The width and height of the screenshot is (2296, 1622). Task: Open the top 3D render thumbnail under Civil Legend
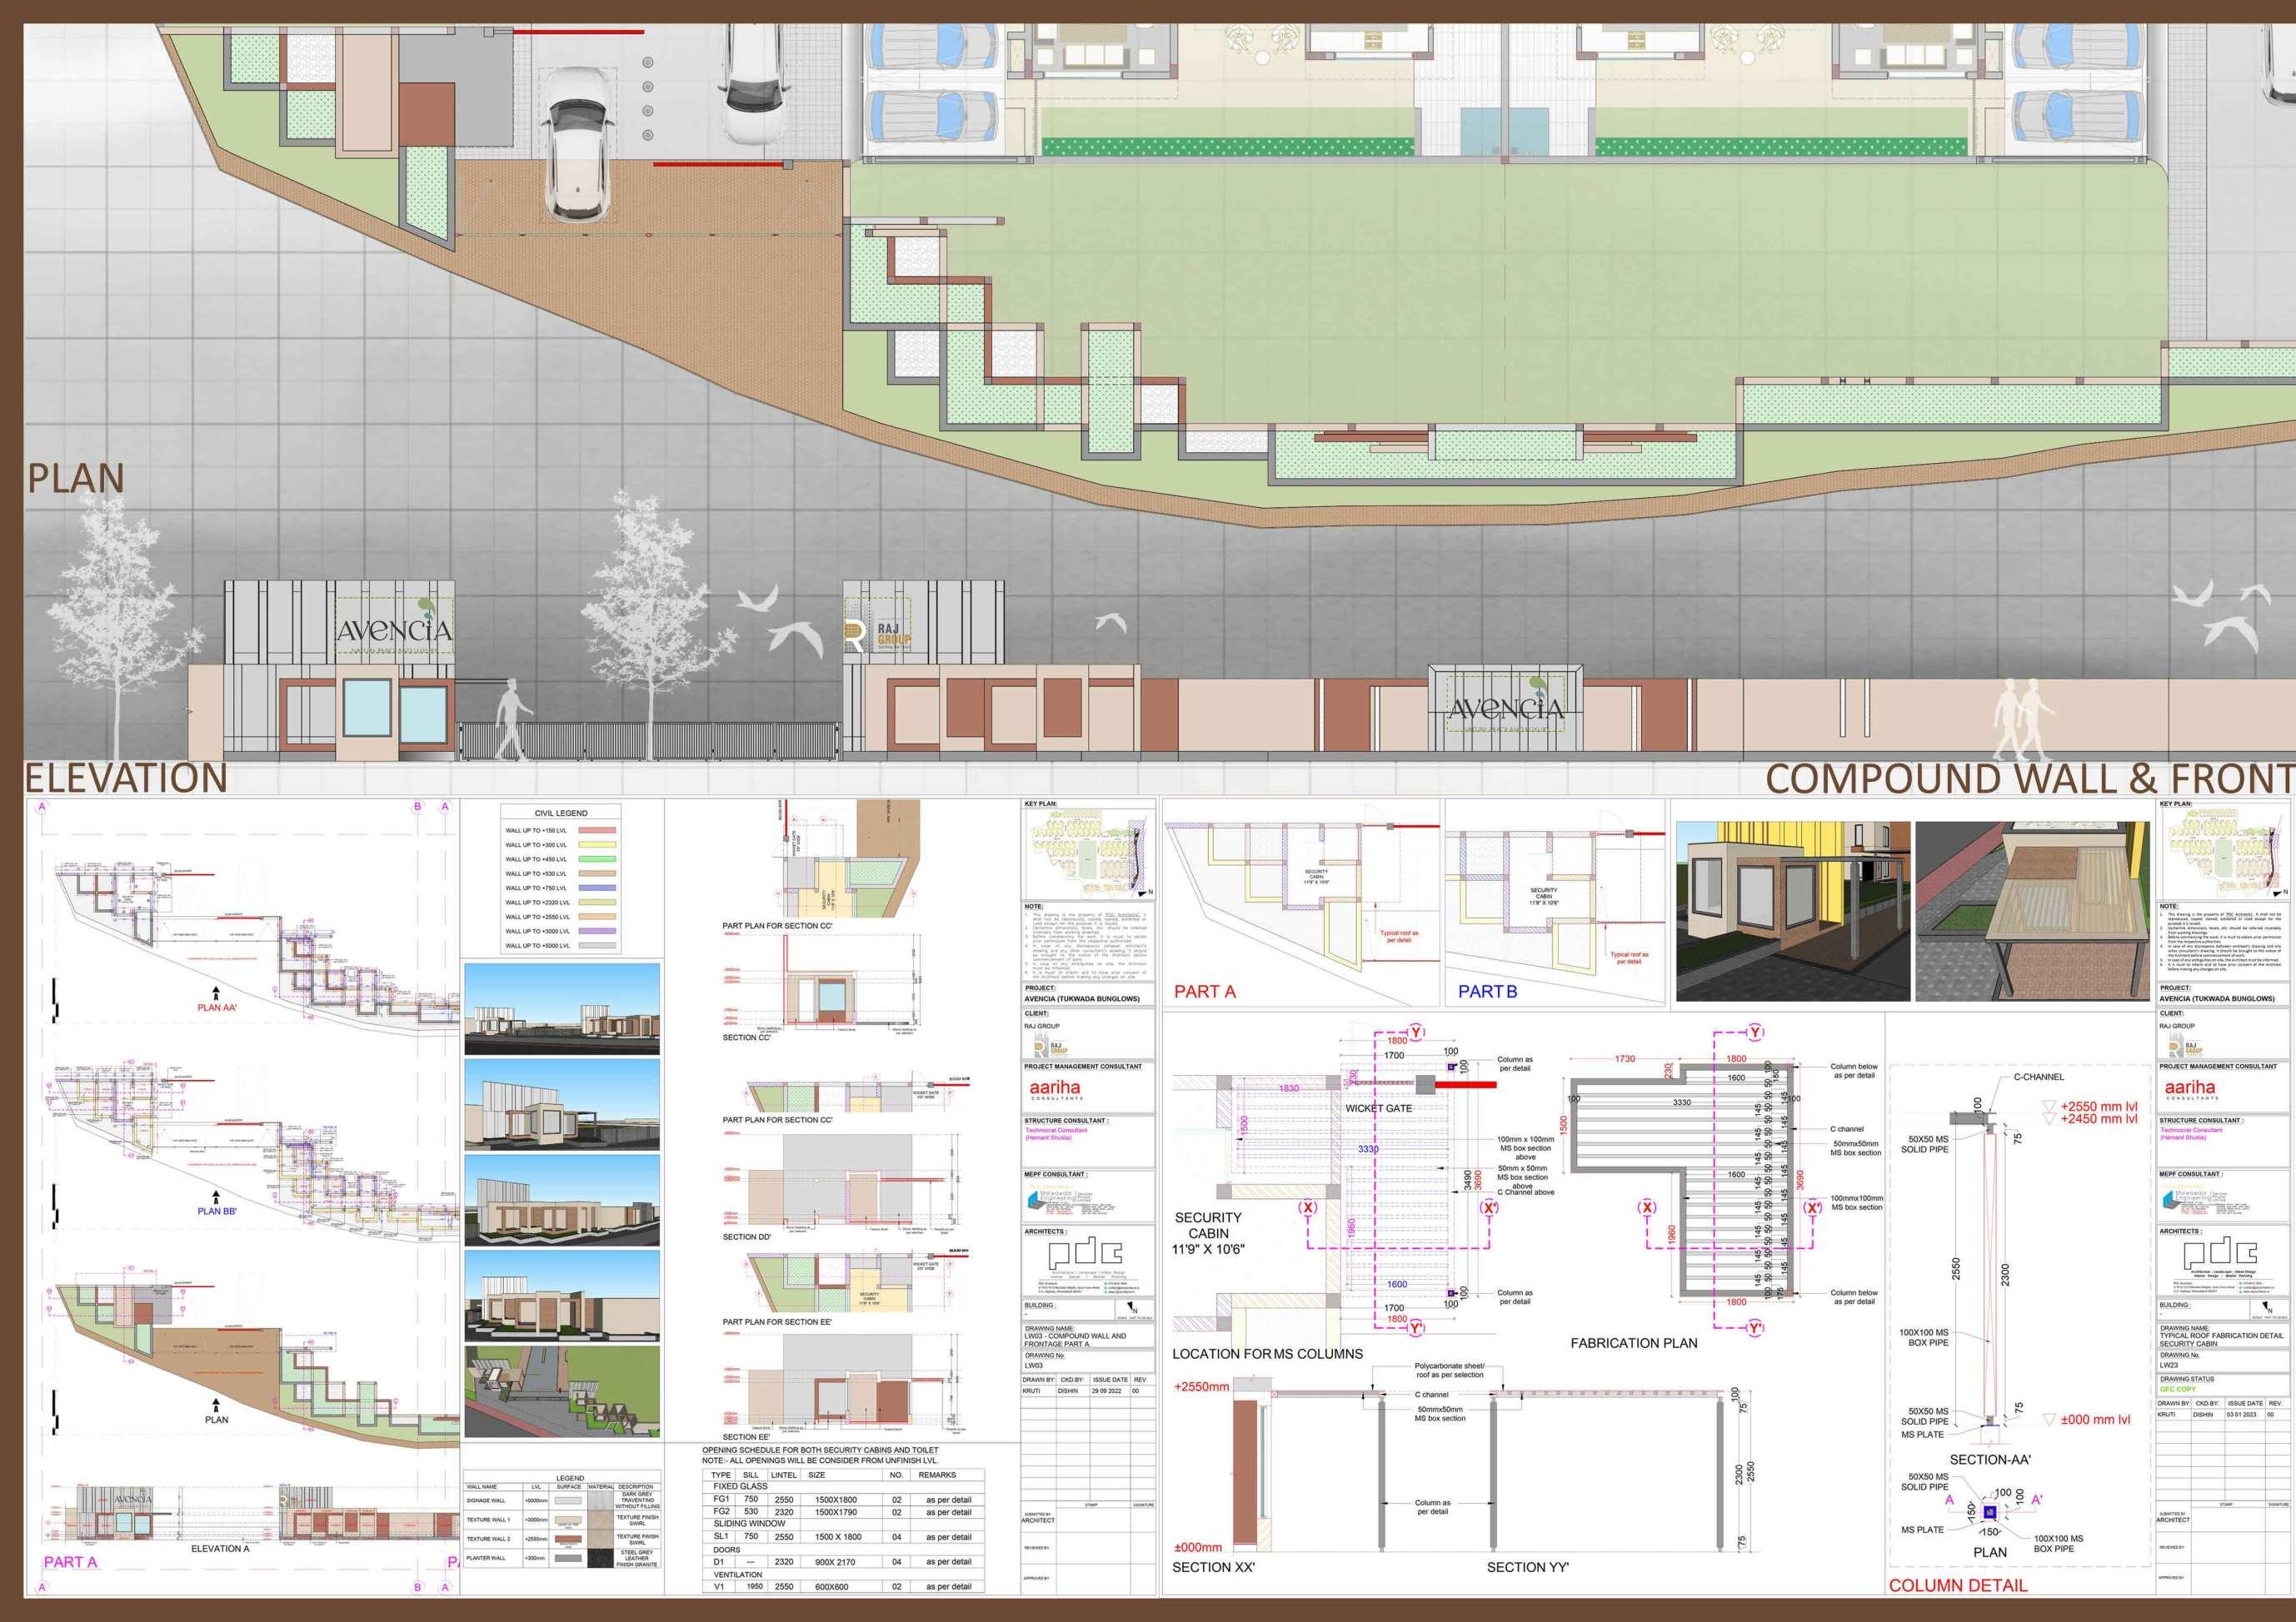tap(562, 1009)
